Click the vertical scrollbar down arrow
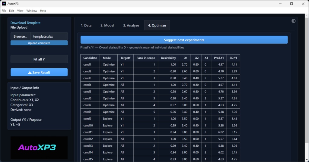 click(307, 160)
